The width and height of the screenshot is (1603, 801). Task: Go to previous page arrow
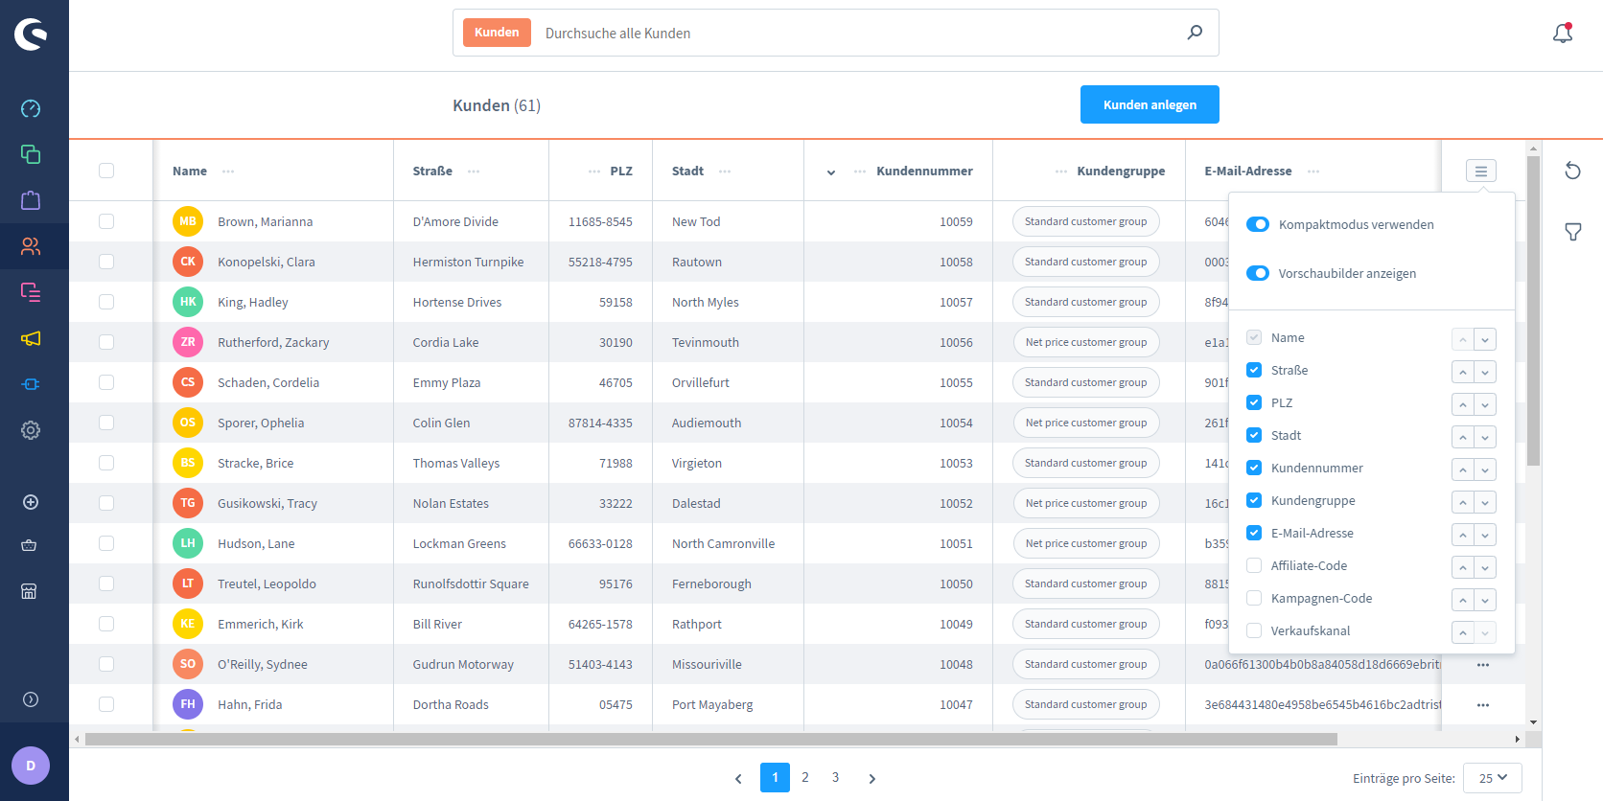pos(738,778)
